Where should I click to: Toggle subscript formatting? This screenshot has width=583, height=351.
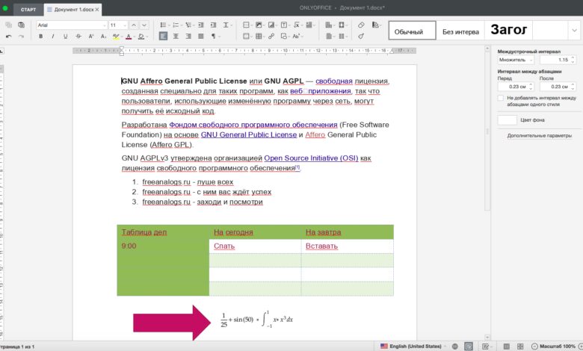103,37
